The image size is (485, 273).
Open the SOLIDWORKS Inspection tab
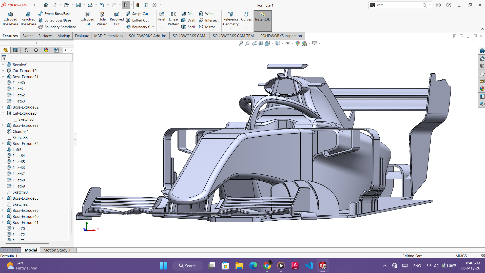281,36
